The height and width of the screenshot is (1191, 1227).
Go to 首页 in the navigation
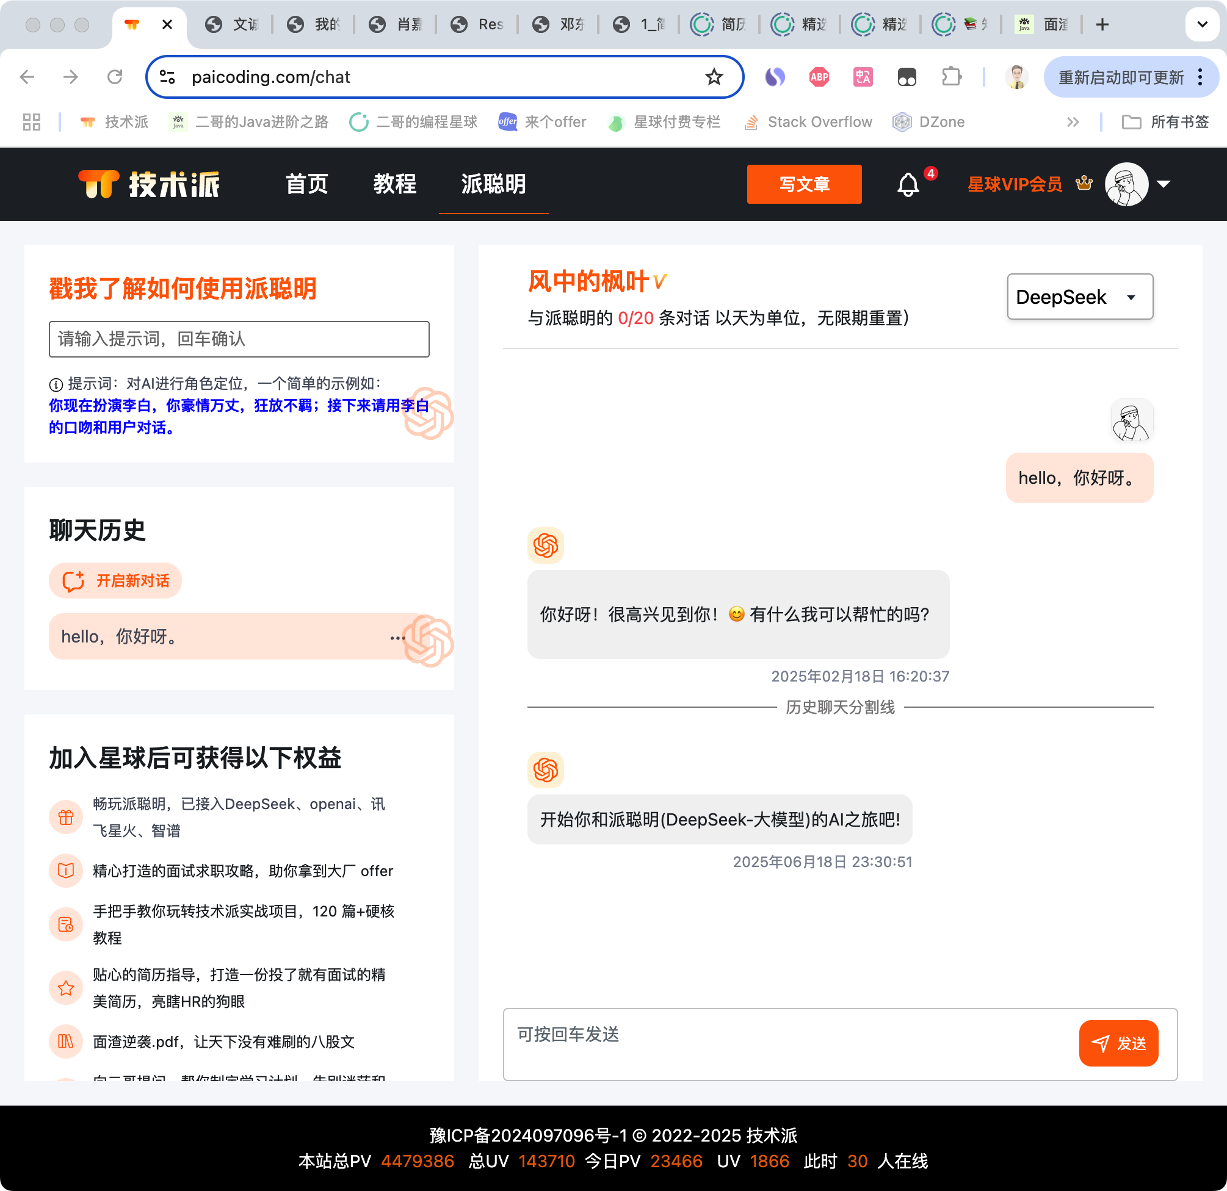point(306,184)
